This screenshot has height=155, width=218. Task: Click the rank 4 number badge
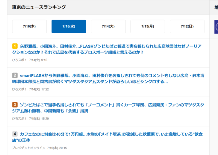point(15,134)
